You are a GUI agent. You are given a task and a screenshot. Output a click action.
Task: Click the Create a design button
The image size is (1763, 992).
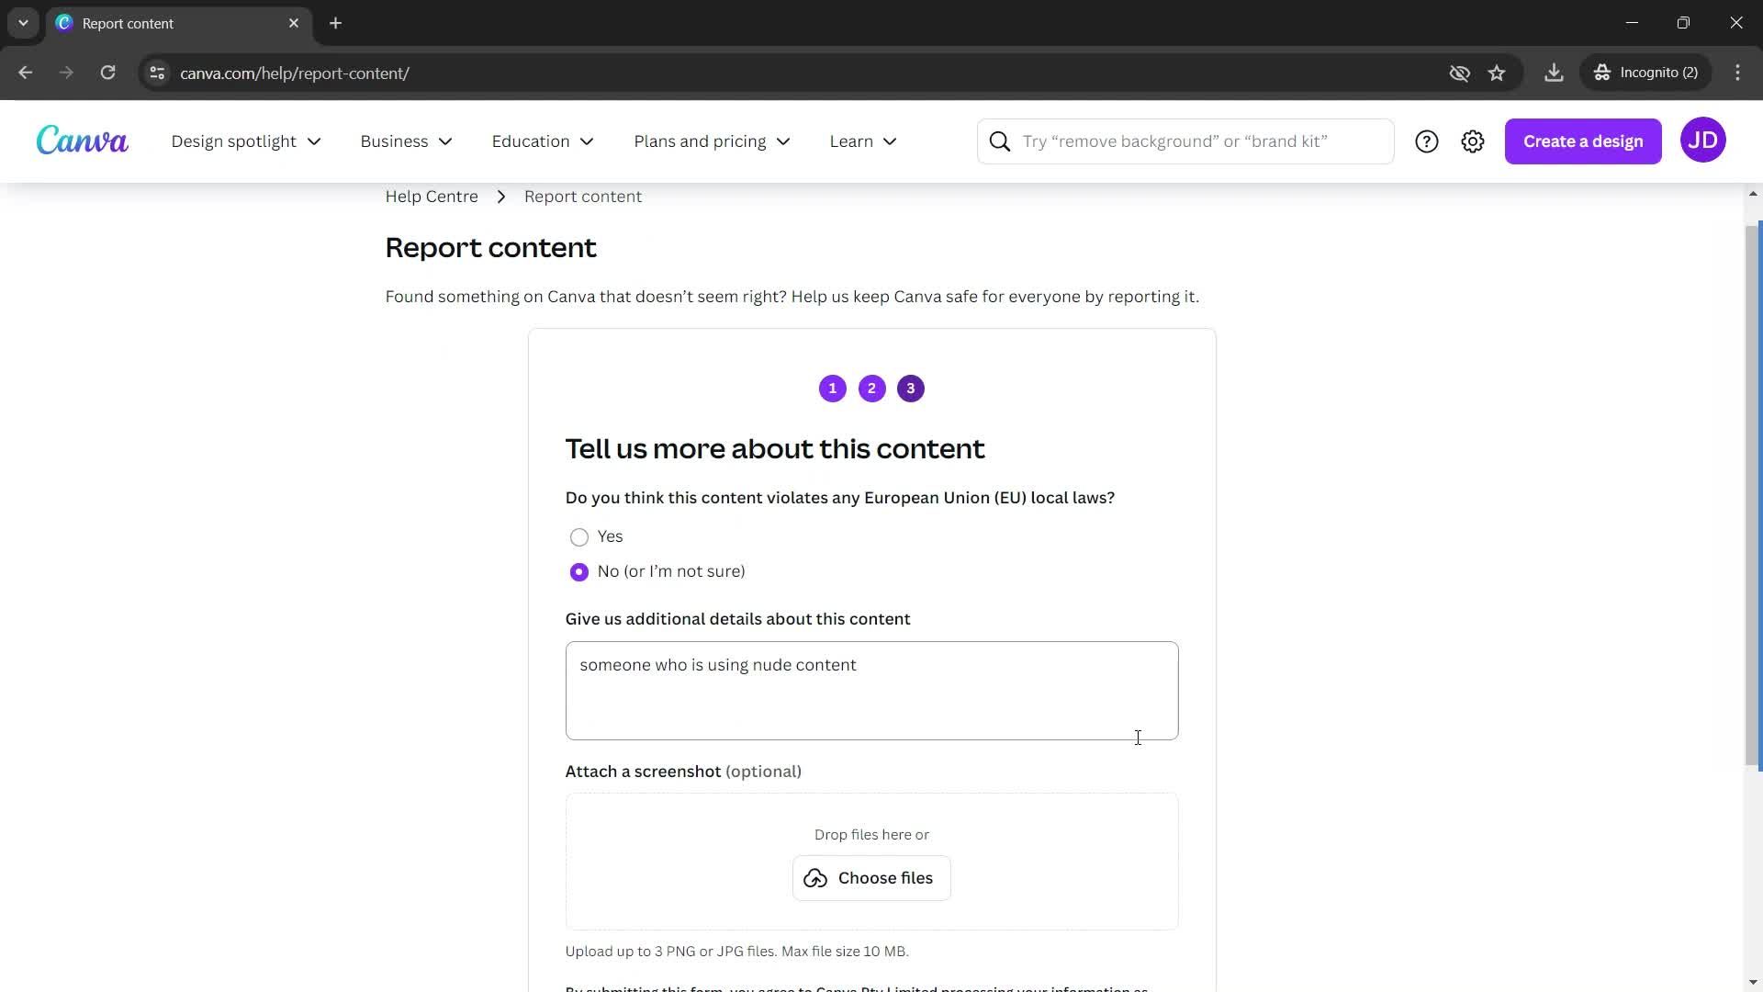1583,141
